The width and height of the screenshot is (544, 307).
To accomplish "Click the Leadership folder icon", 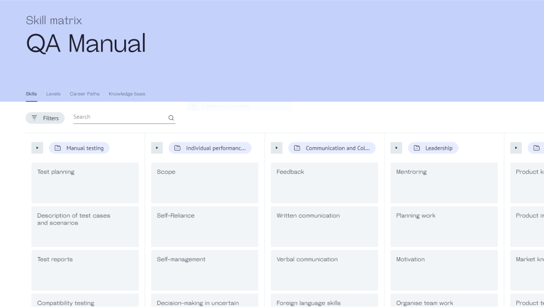I will 417,148.
